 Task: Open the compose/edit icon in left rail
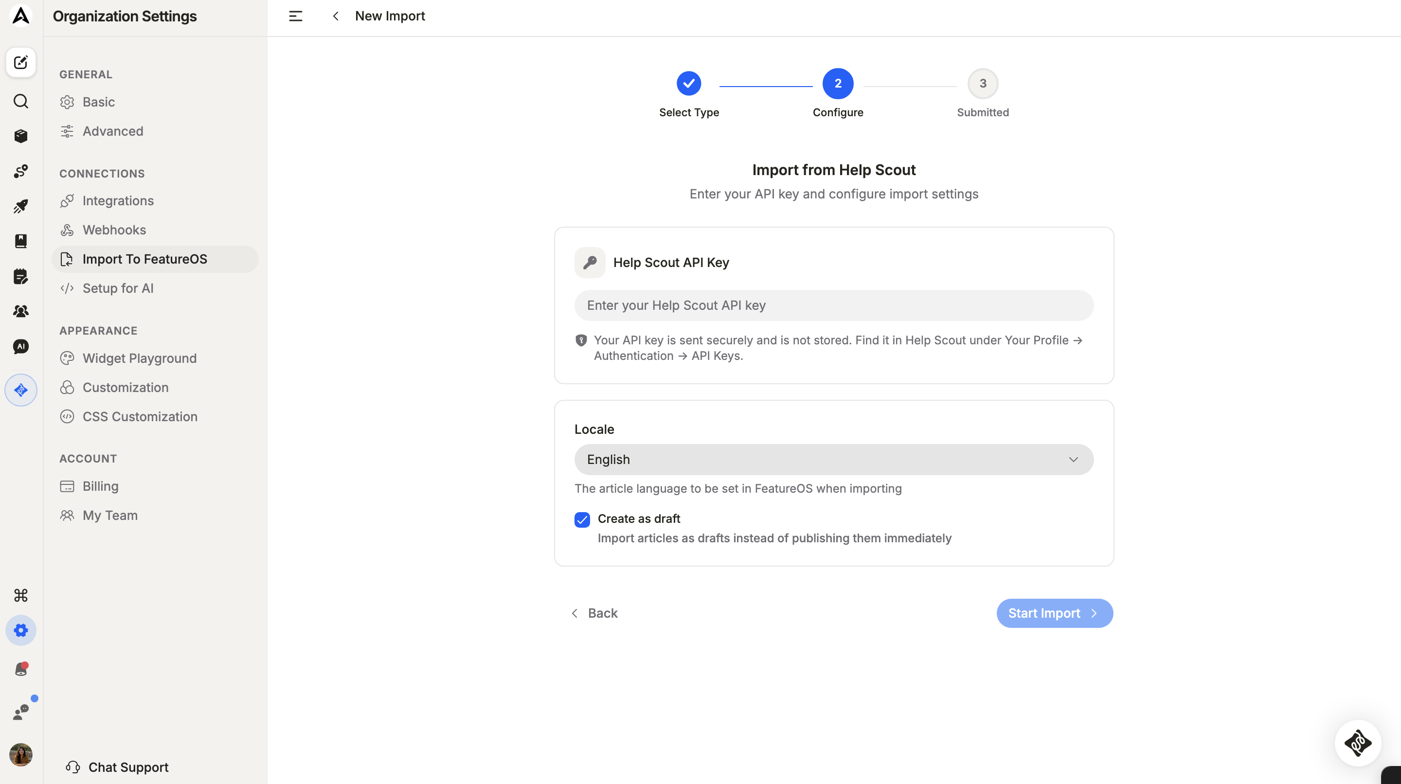tap(20, 63)
